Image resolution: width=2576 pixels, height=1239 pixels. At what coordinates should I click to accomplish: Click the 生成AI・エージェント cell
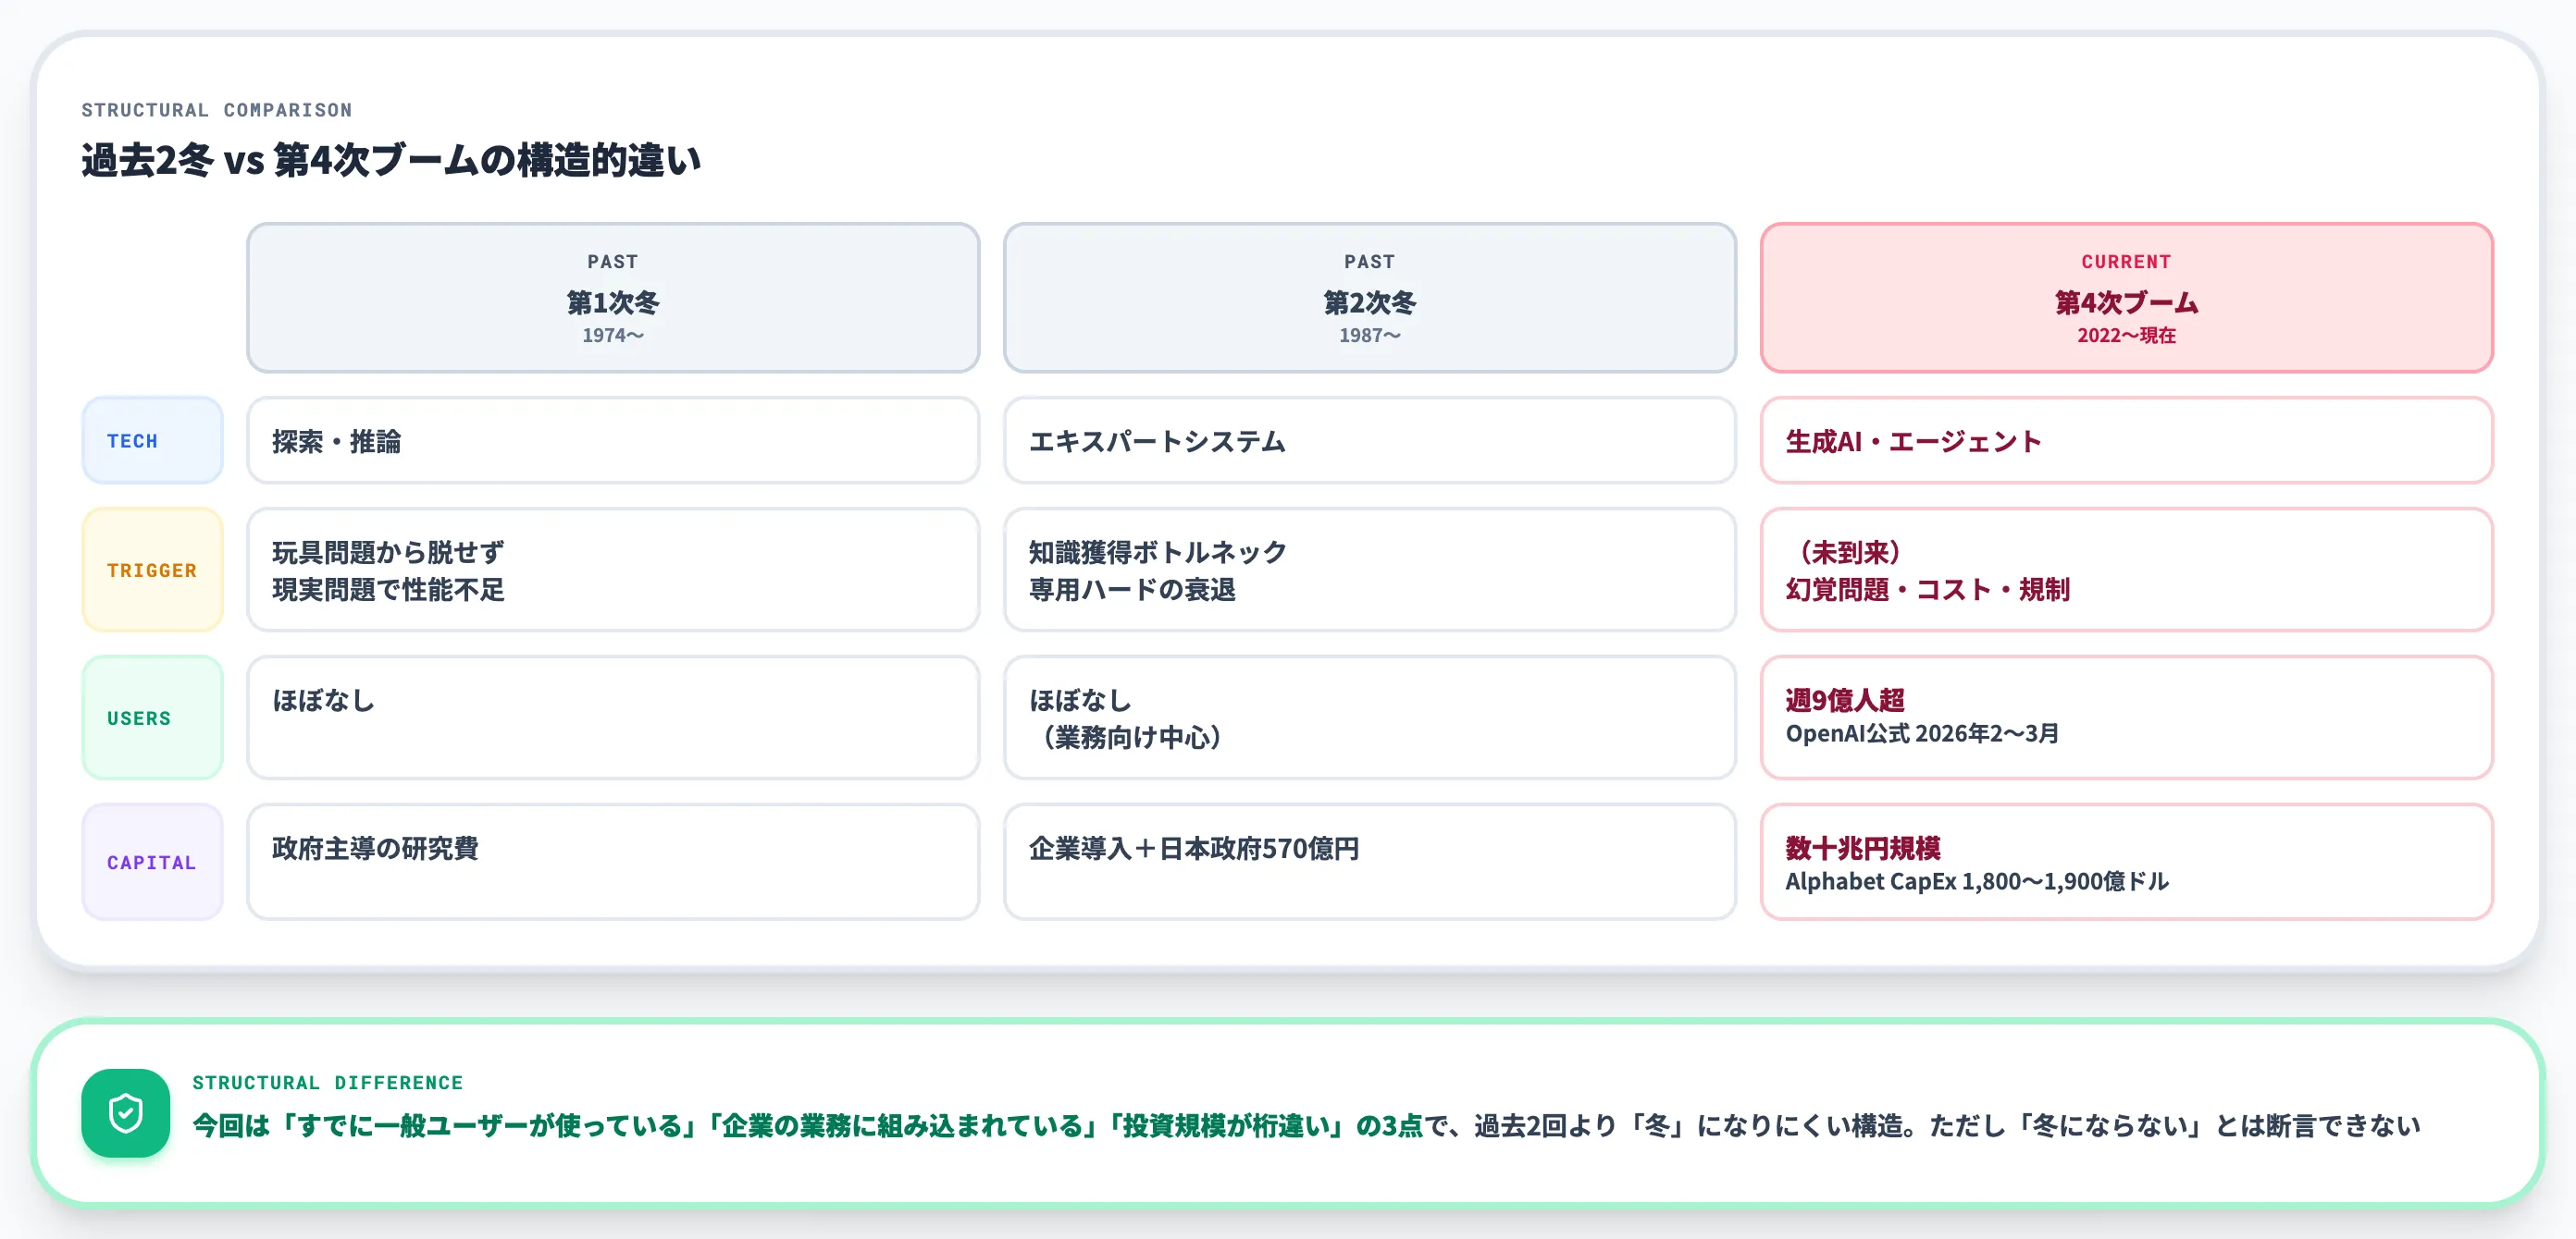[2127, 441]
